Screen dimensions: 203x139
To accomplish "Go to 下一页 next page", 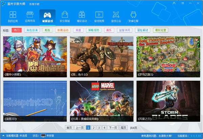I will (x=113, y=128).
